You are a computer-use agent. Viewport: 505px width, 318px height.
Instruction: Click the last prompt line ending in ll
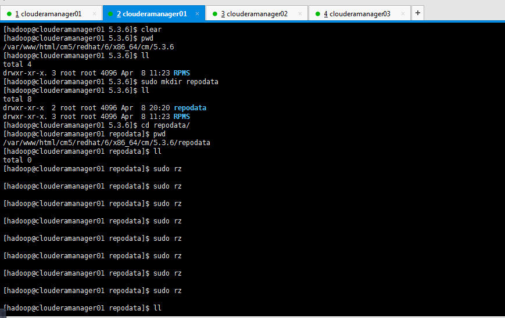pos(83,308)
